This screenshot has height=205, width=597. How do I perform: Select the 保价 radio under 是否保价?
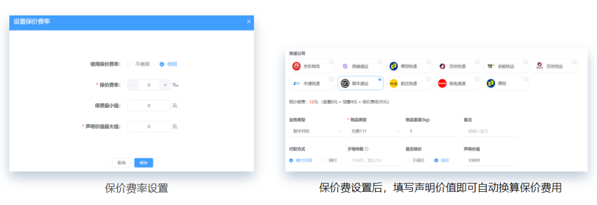[x=442, y=160]
